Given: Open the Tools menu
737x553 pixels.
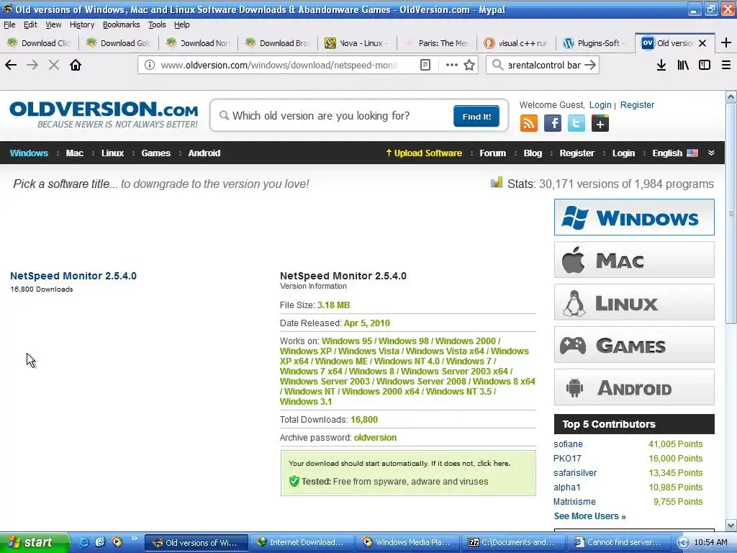Looking at the screenshot, I should pos(157,24).
